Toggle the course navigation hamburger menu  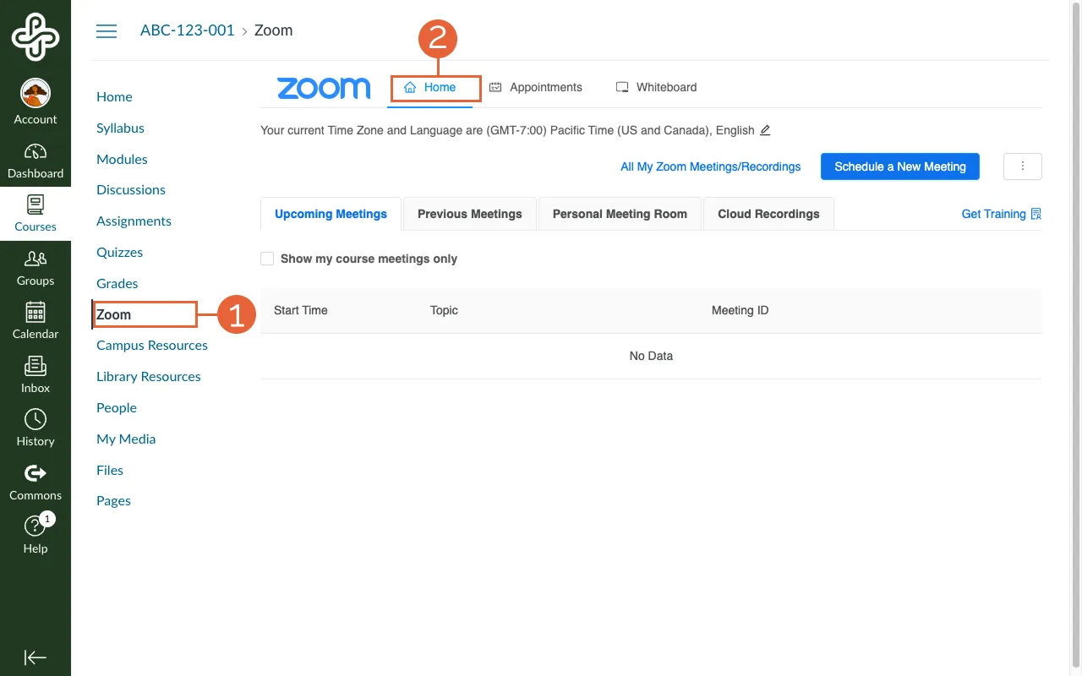point(107,31)
